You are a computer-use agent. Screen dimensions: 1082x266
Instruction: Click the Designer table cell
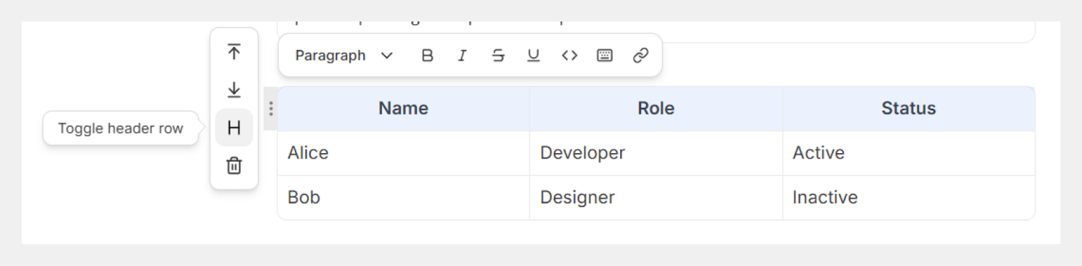tap(656, 198)
